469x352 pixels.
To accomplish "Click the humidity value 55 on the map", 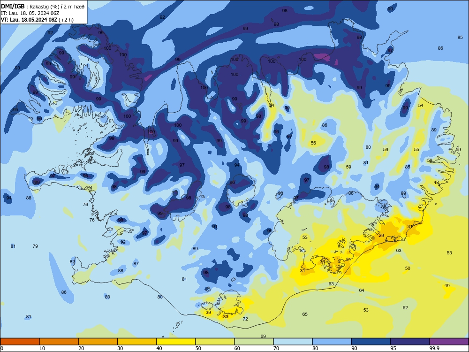I will click(x=416, y=149).
